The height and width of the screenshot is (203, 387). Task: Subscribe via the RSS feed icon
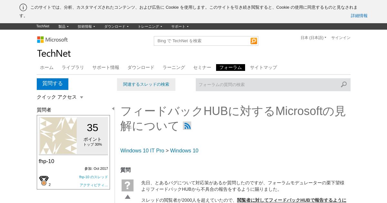187,126
